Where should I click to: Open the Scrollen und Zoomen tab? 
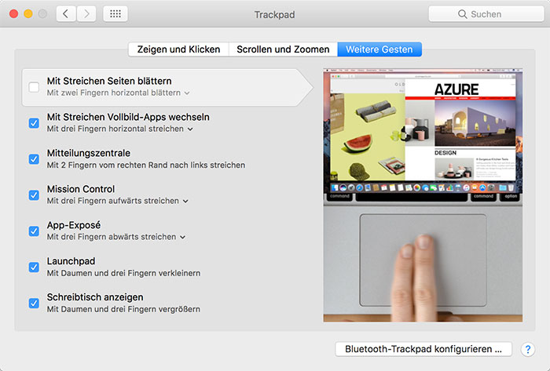tap(283, 49)
